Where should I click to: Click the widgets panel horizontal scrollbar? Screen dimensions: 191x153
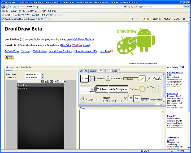click(x=118, y=104)
